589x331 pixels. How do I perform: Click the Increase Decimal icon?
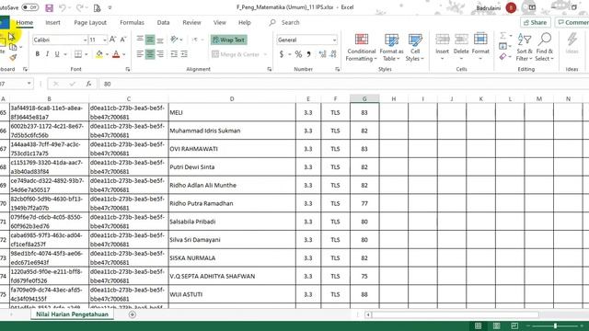[322, 54]
